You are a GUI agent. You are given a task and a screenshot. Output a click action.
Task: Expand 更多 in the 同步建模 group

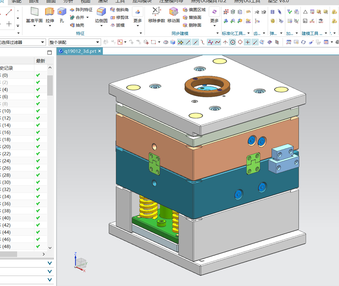pos(214,21)
